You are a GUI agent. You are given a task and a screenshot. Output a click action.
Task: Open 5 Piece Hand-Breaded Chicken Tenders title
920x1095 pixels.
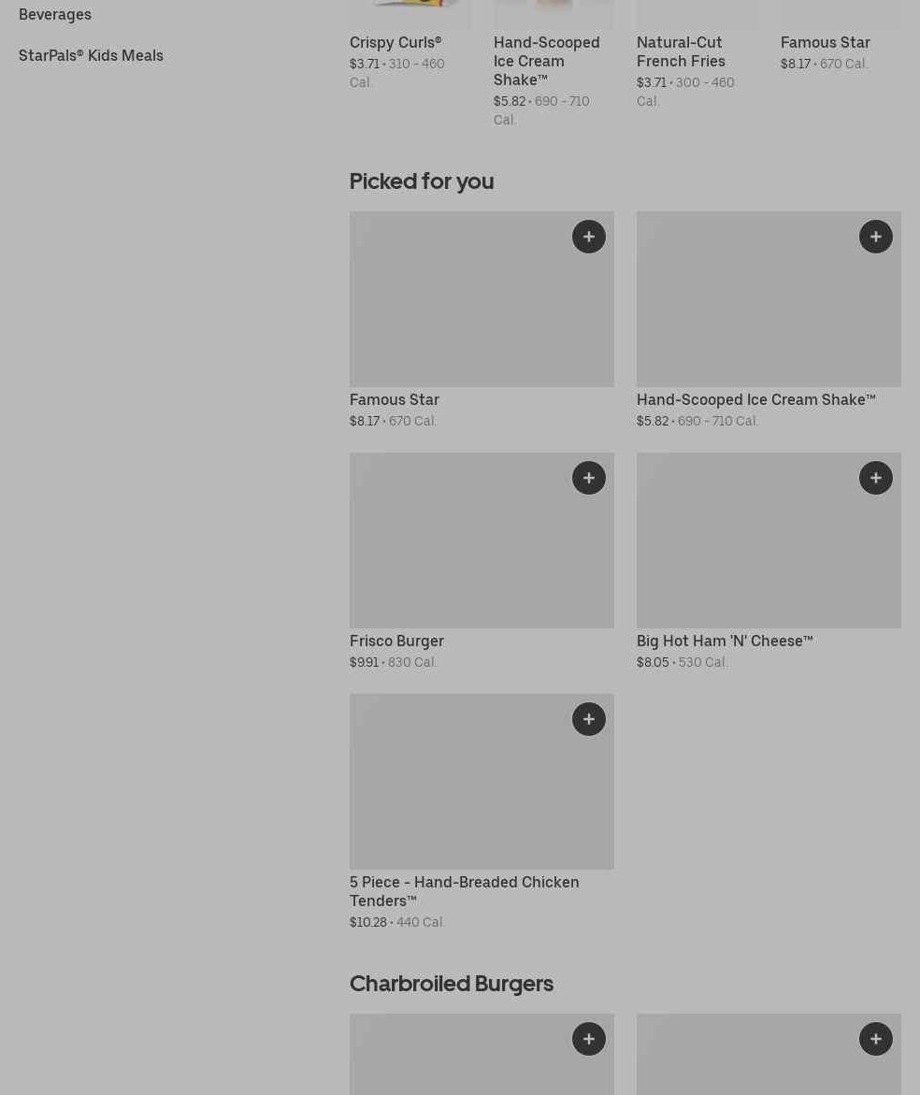(x=464, y=891)
